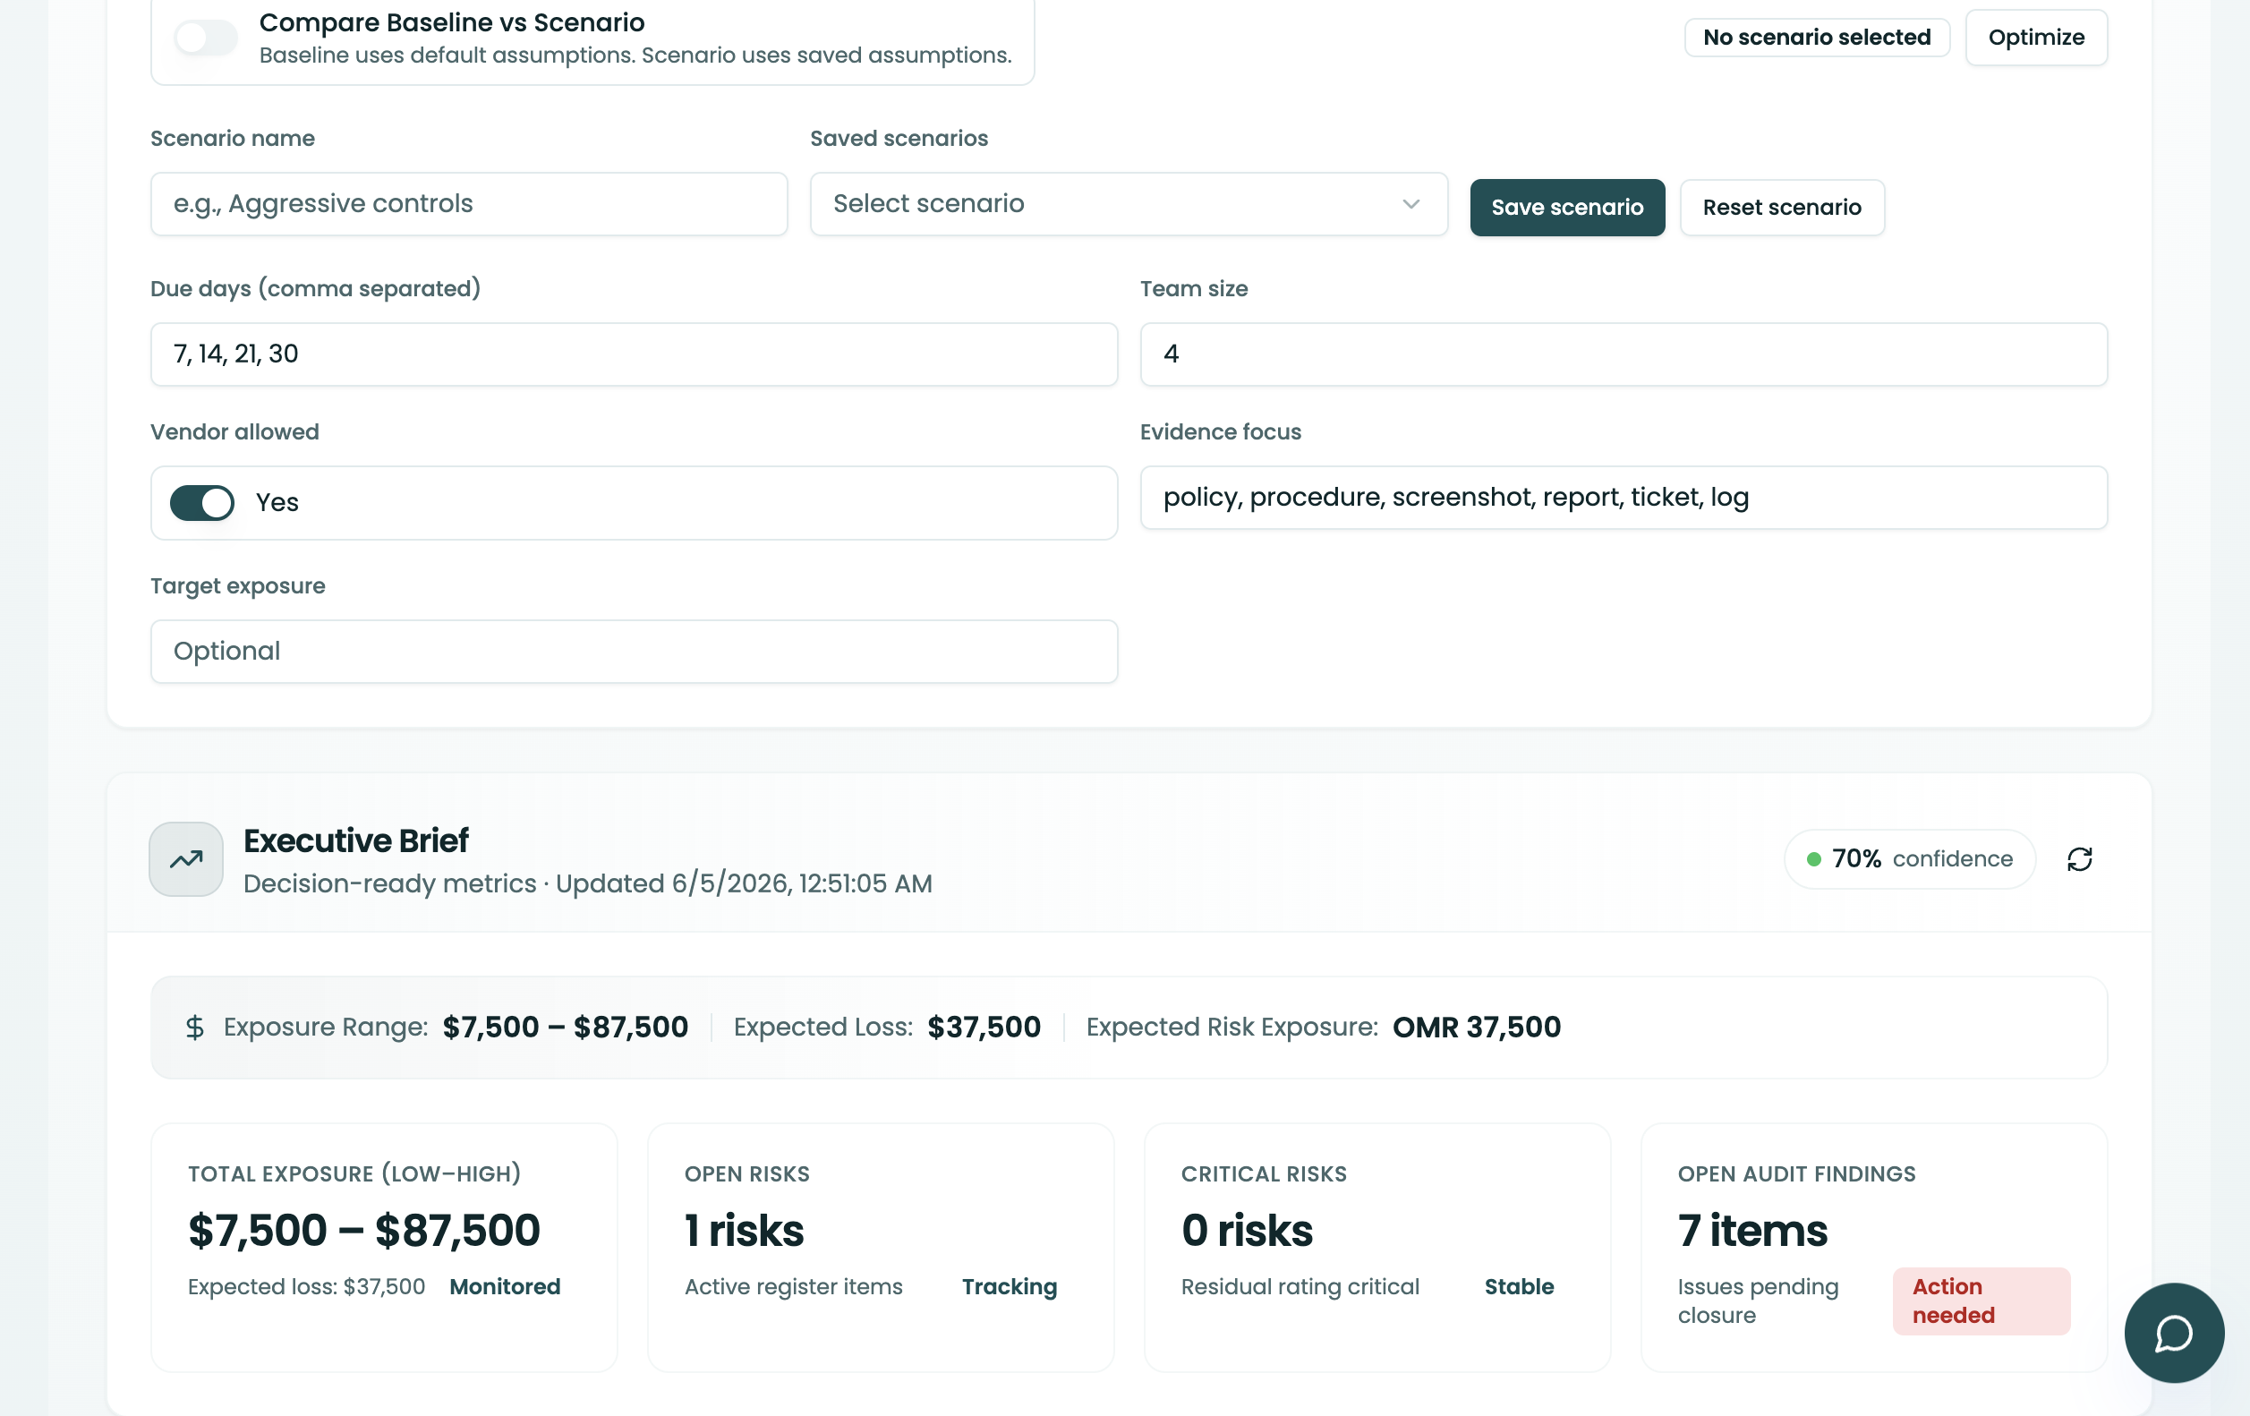The height and width of the screenshot is (1416, 2250).
Task: Click the Target exposure optional field
Action: (x=634, y=652)
